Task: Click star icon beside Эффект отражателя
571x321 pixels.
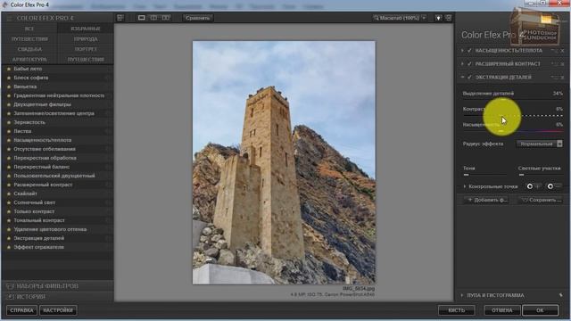Action: pyautogui.click(x=9, y=247)
